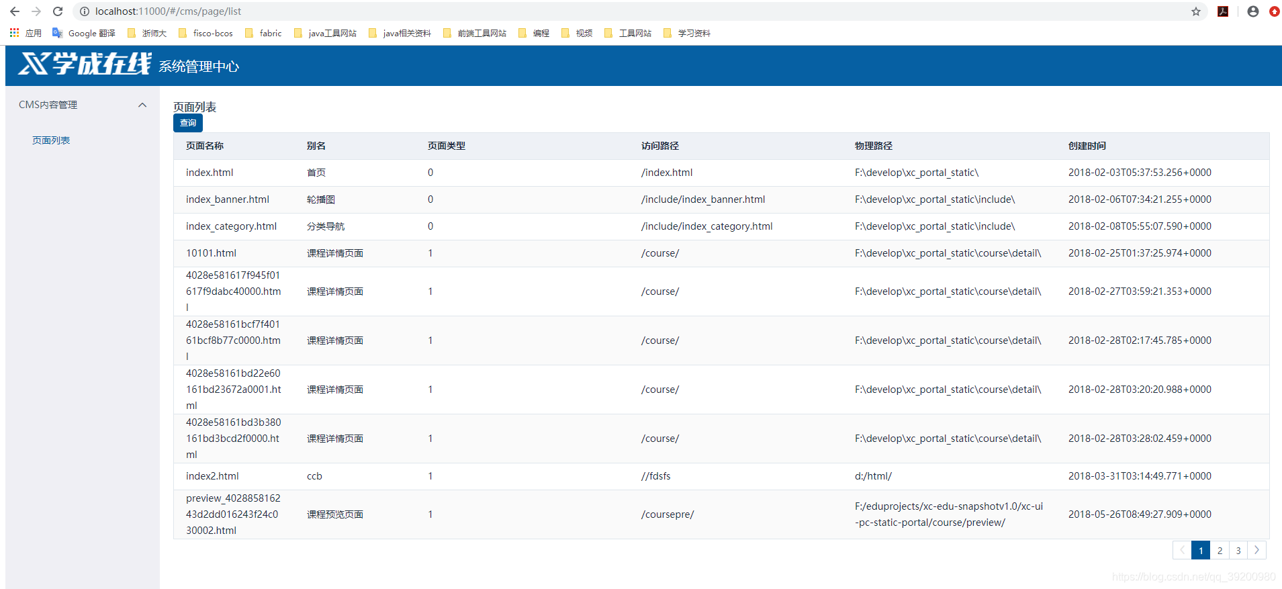Viewport: 1282px width, 589px height.
Task: Click the /coursepre/ access path cell
Action: coord(668,514)
